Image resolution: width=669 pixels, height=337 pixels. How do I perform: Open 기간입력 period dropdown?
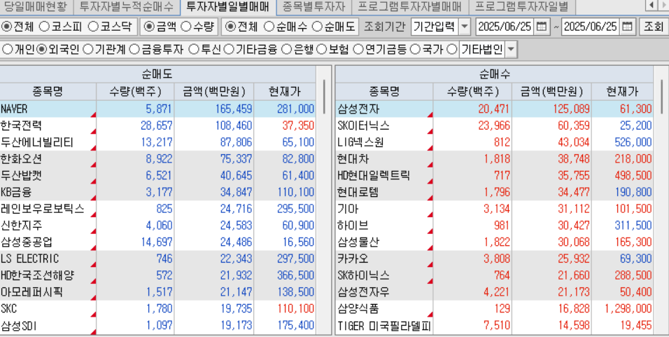pos(465,27)
